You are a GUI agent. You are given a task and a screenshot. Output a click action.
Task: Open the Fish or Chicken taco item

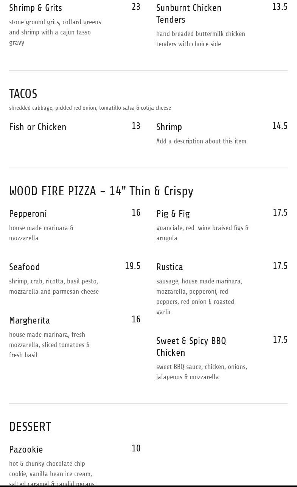click(38, 127)
